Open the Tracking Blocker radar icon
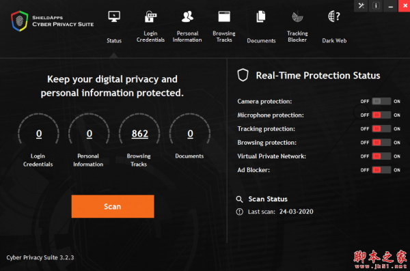The image size is (410, 271). pos(297,17)
